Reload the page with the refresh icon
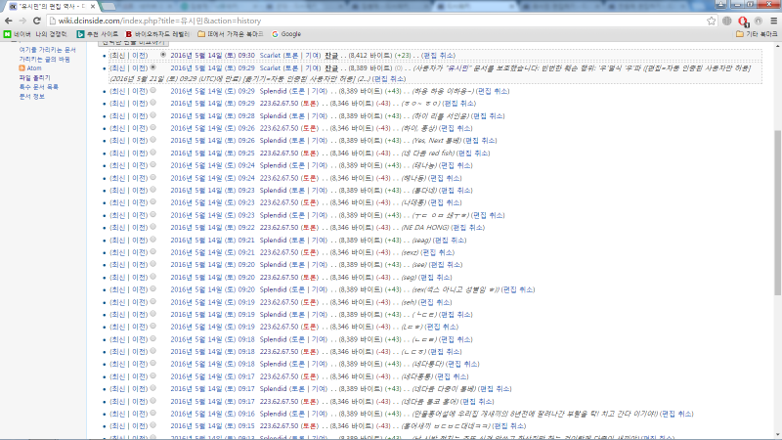 point(36,21)
